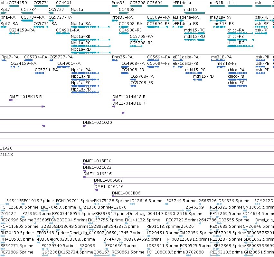This screenshot has width=274, height=257.
Task: Select transcript CG5708-RA
Action: coord(136,40)
